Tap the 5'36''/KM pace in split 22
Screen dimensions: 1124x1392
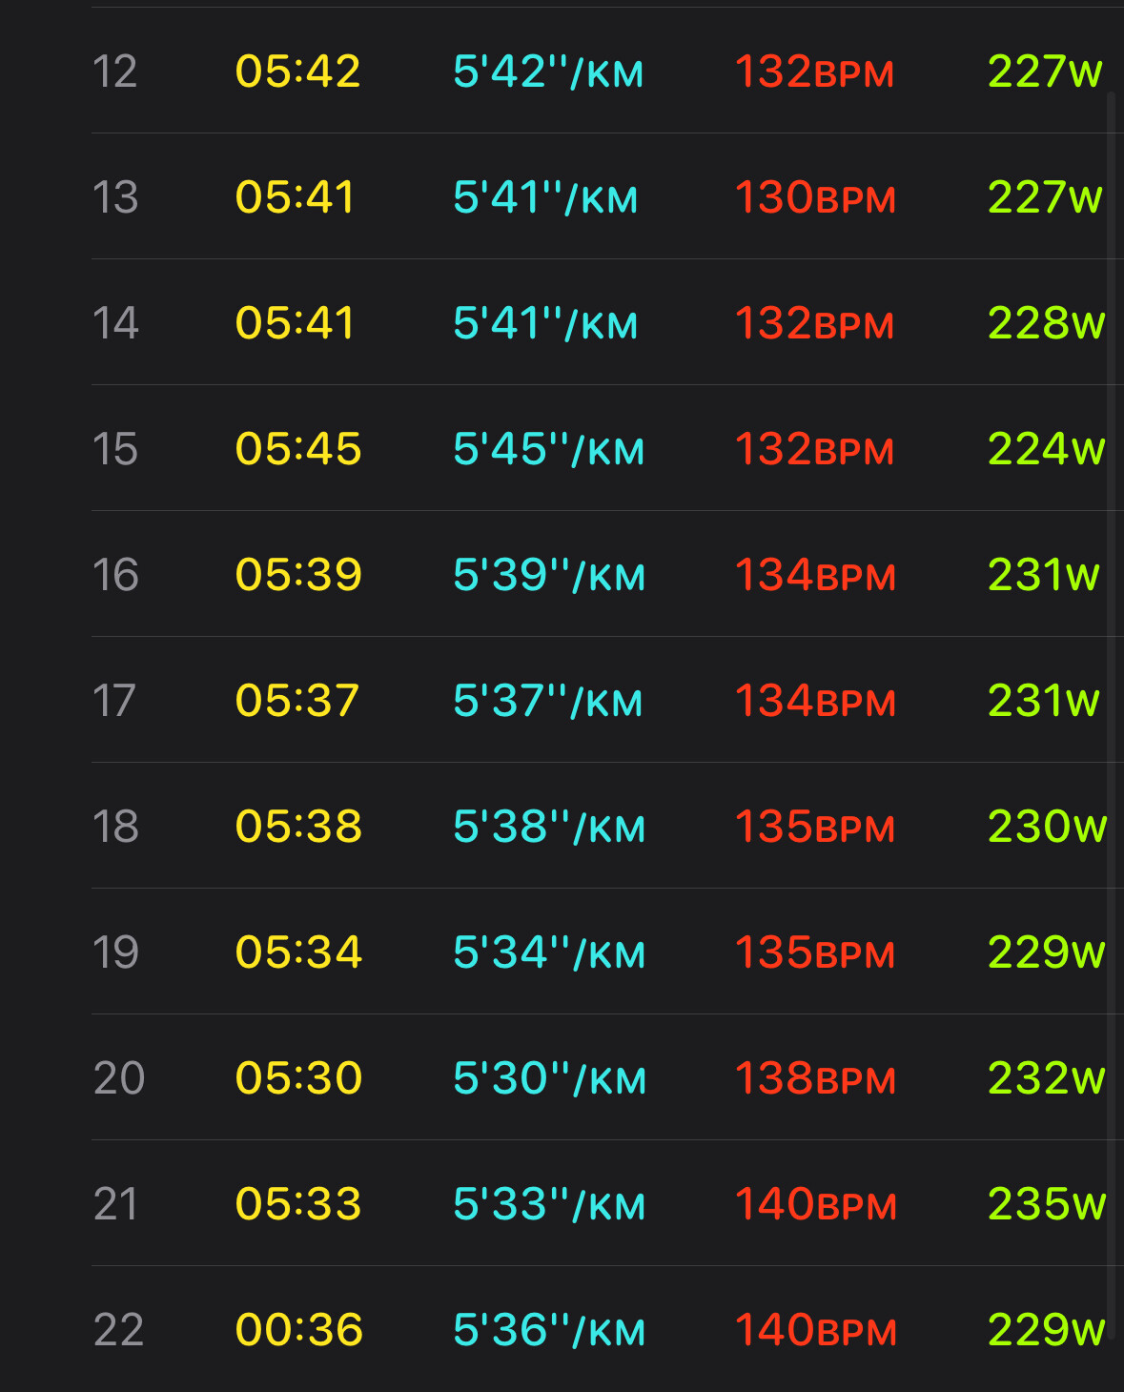(549, 1330)
